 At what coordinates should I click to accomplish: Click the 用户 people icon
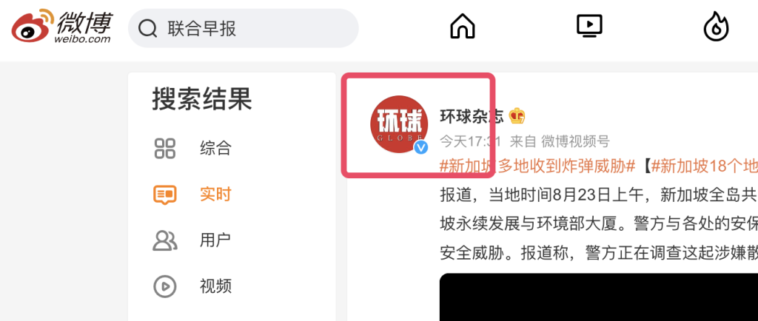coord(165,240)
